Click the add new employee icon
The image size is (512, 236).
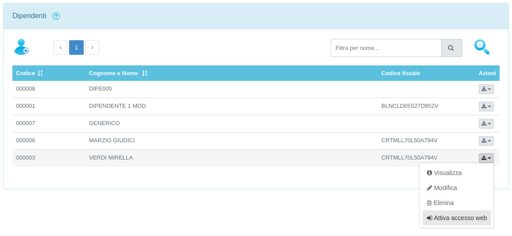21,47
